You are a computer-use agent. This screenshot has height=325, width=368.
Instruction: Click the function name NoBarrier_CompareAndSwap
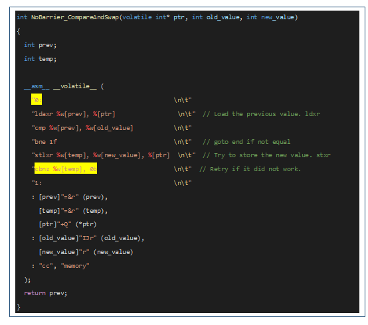click(x=75, y=17)
